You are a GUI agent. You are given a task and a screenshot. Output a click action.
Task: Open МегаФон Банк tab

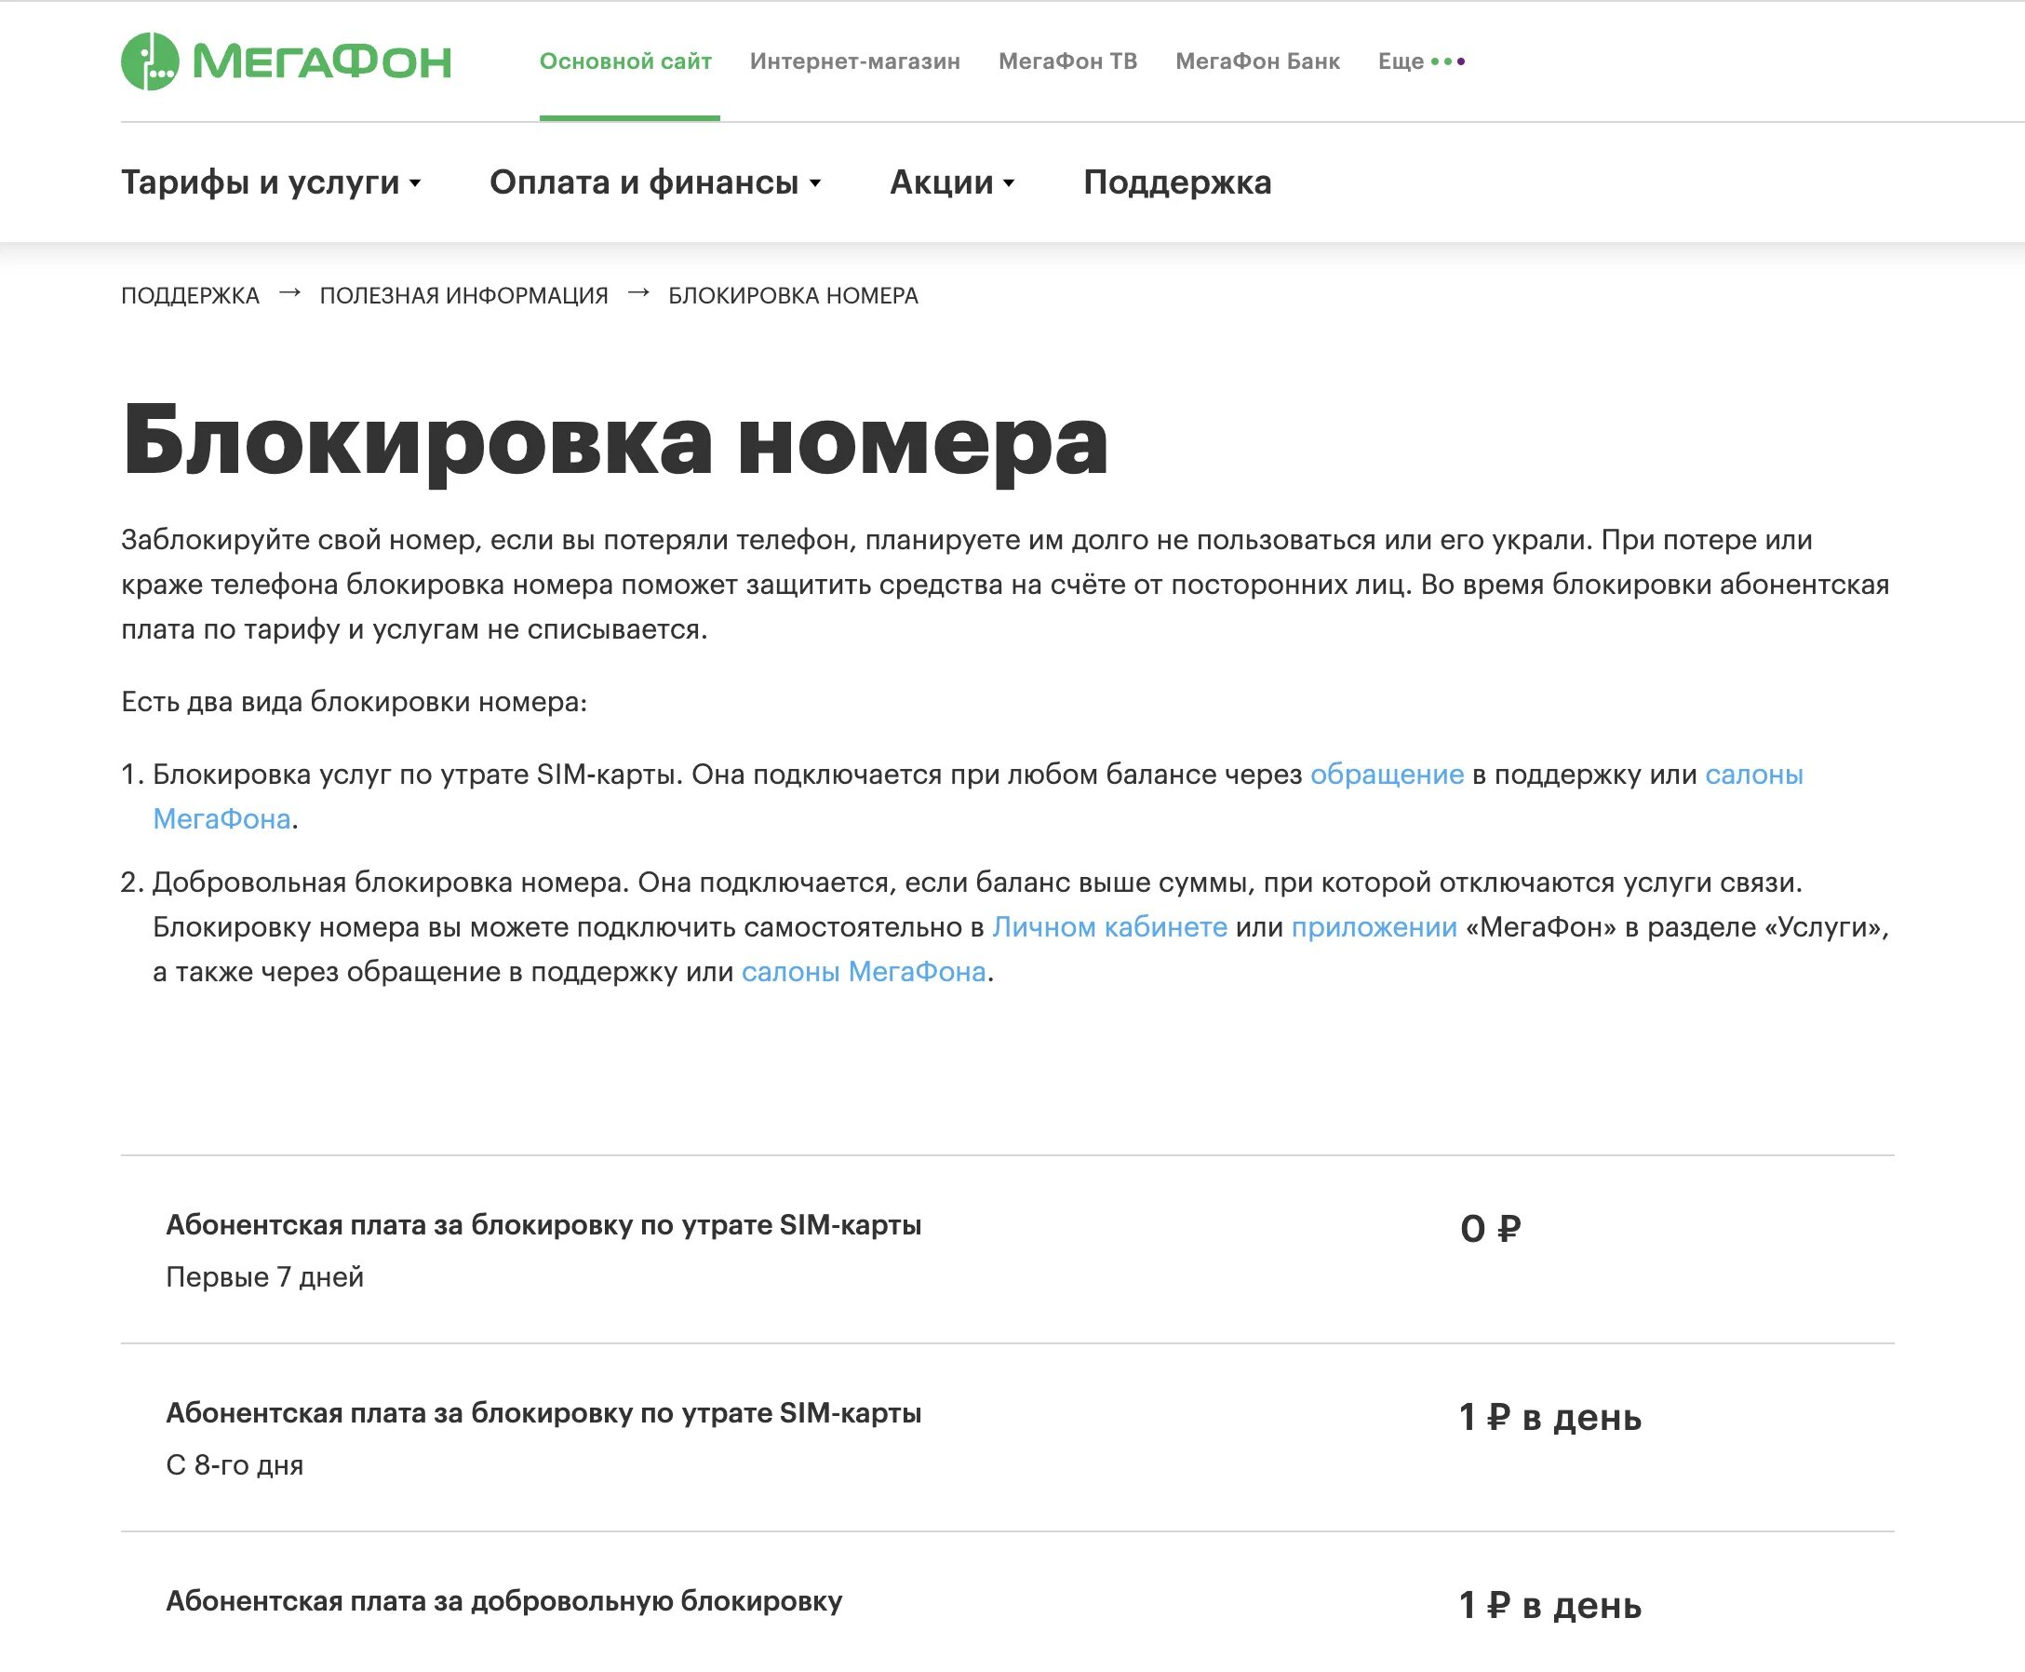point(1257,61)
